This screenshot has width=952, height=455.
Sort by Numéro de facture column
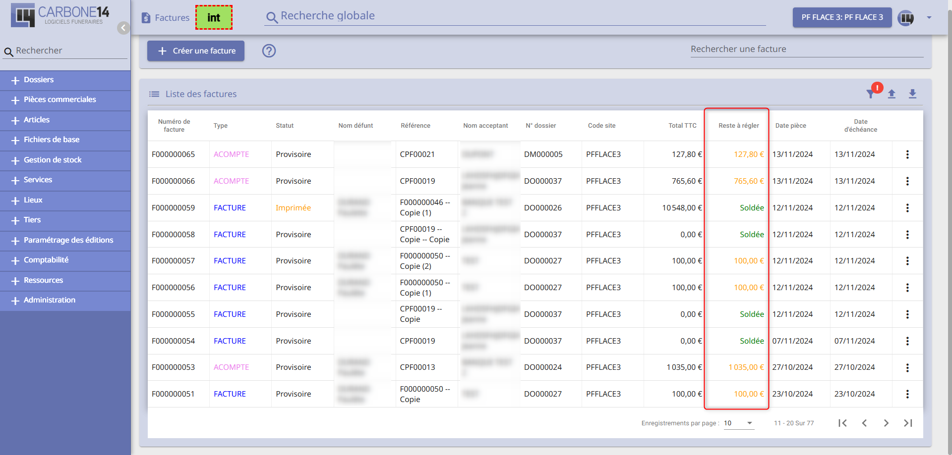coord(174,126)
